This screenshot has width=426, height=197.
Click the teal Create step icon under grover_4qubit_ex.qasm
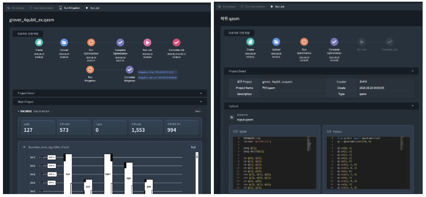pyautogui.click(x=39, y=42)
